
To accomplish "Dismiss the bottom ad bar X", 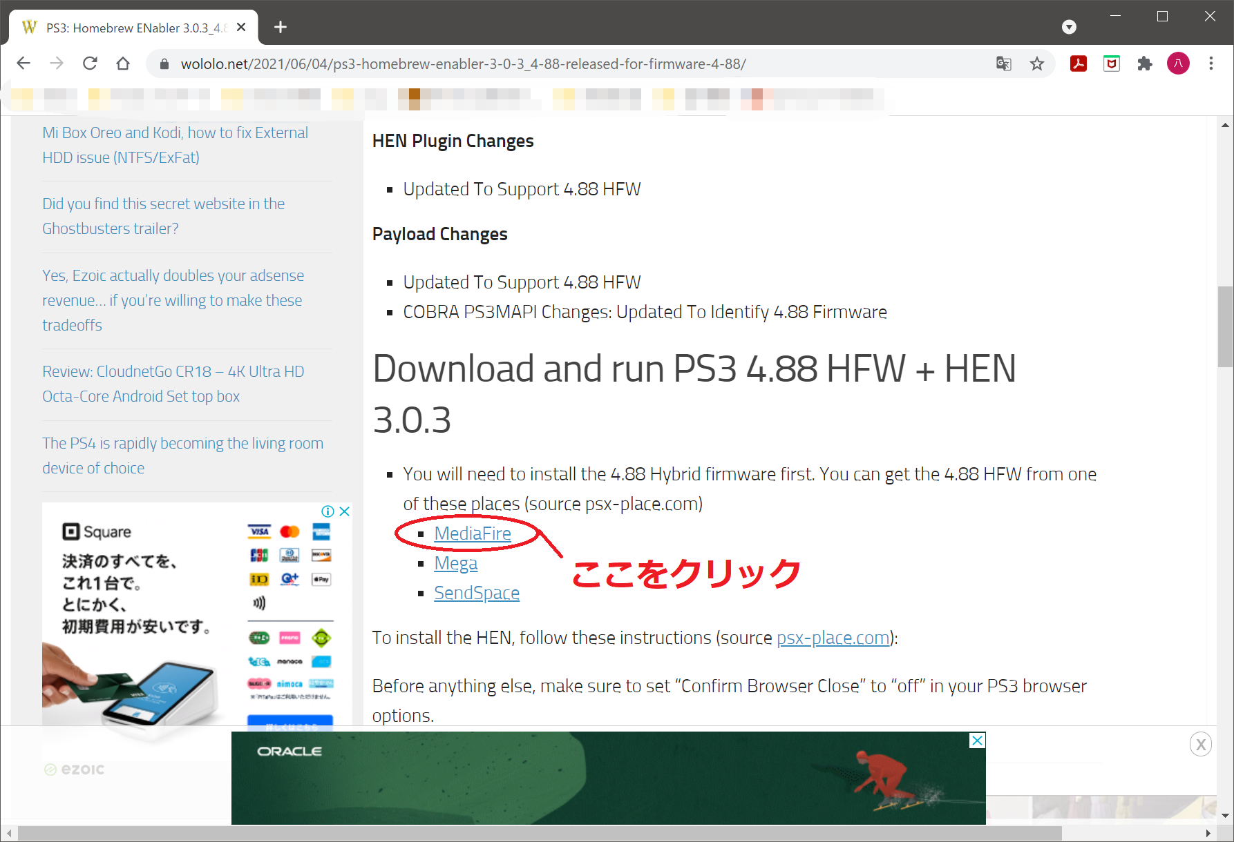I will point(1201,744).
